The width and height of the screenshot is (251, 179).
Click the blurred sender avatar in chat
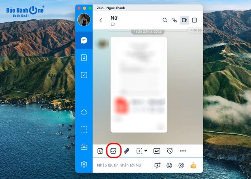[x=103, y=44]
